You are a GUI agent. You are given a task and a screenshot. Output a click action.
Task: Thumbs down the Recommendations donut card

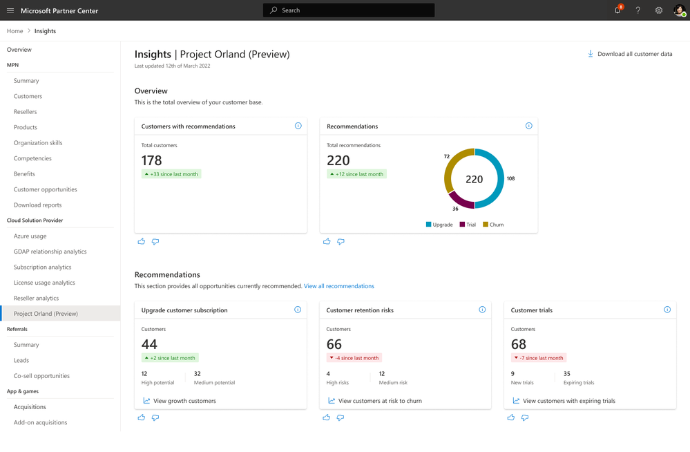pyautogui.click(x=341, y=241)
